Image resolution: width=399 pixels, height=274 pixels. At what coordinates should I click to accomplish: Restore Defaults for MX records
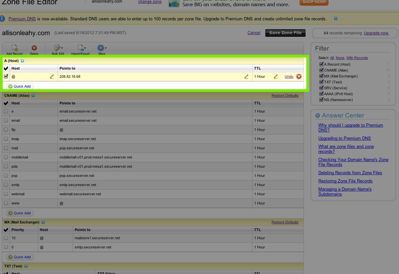[x=285, y=222]
